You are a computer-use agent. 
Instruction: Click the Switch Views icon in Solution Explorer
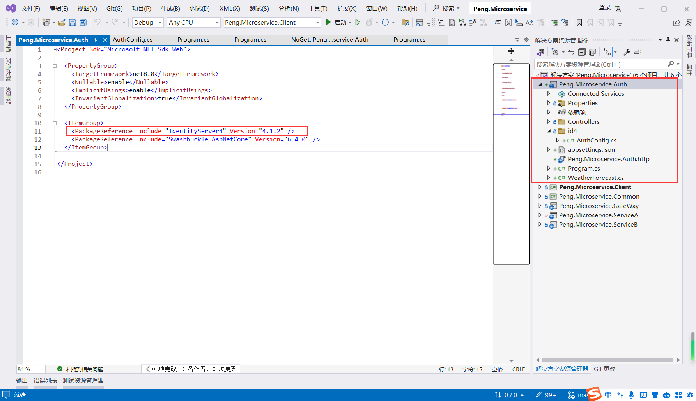540,52
